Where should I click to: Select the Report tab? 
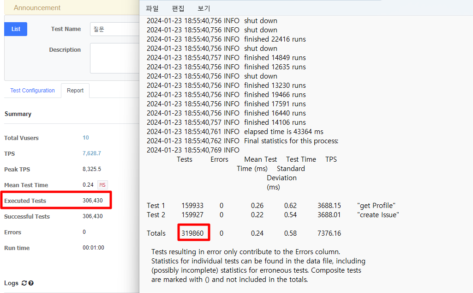[75, 91]
